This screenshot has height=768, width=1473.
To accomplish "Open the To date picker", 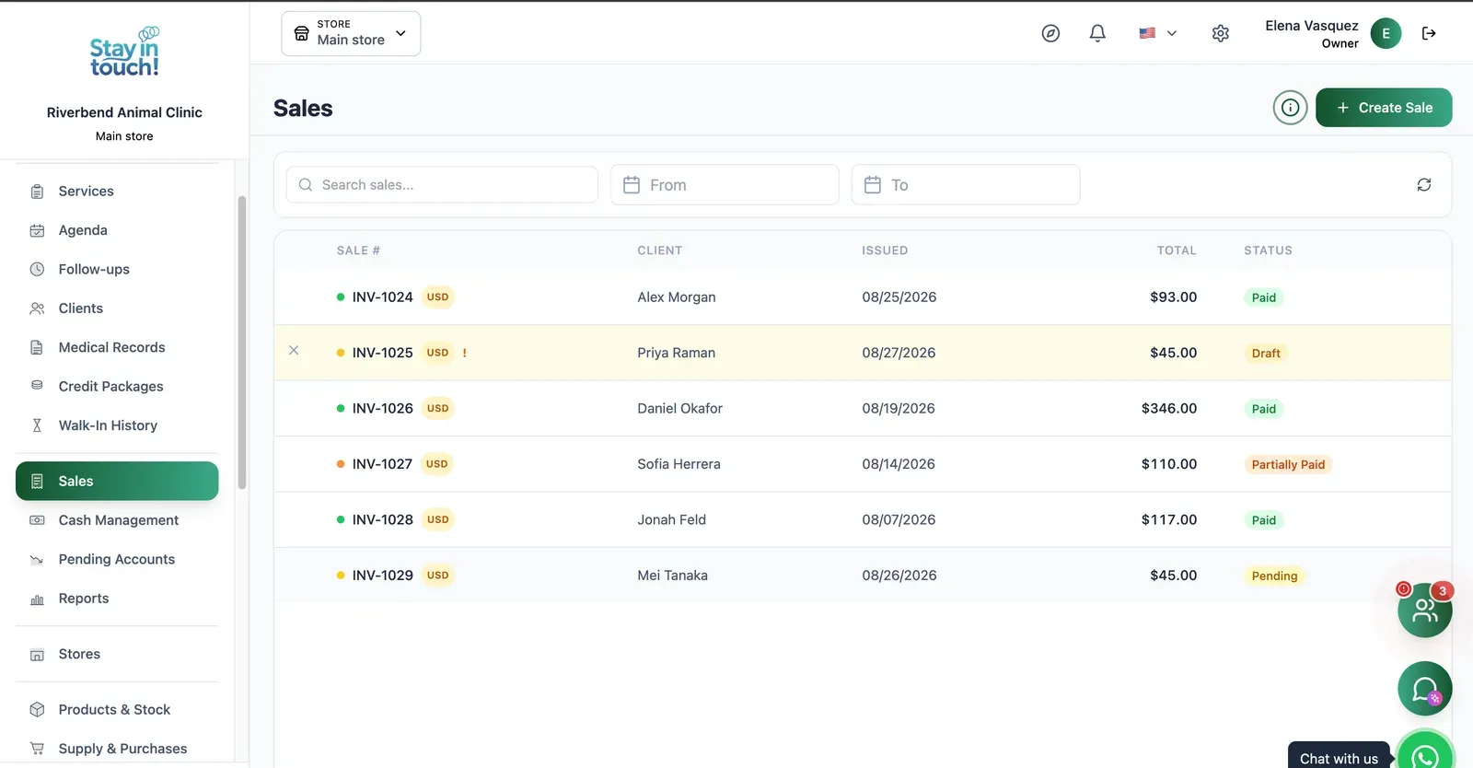I will (966, 185).
